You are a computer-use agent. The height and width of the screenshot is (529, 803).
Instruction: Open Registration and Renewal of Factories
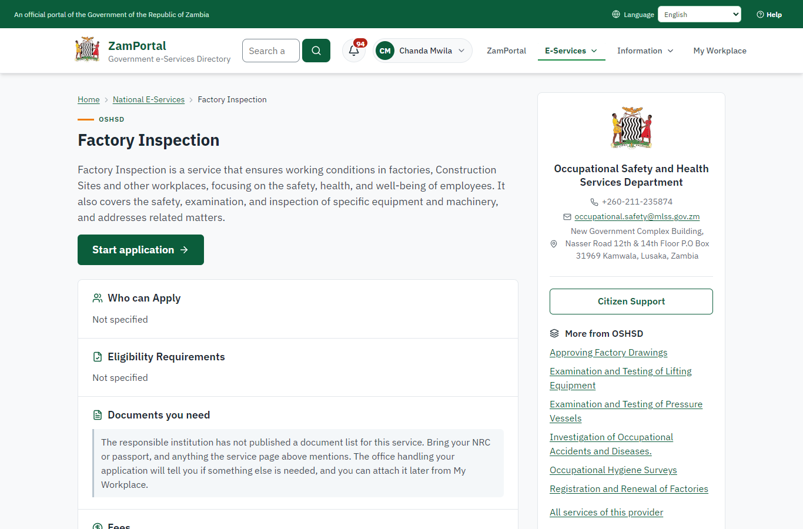pos(629,489)
